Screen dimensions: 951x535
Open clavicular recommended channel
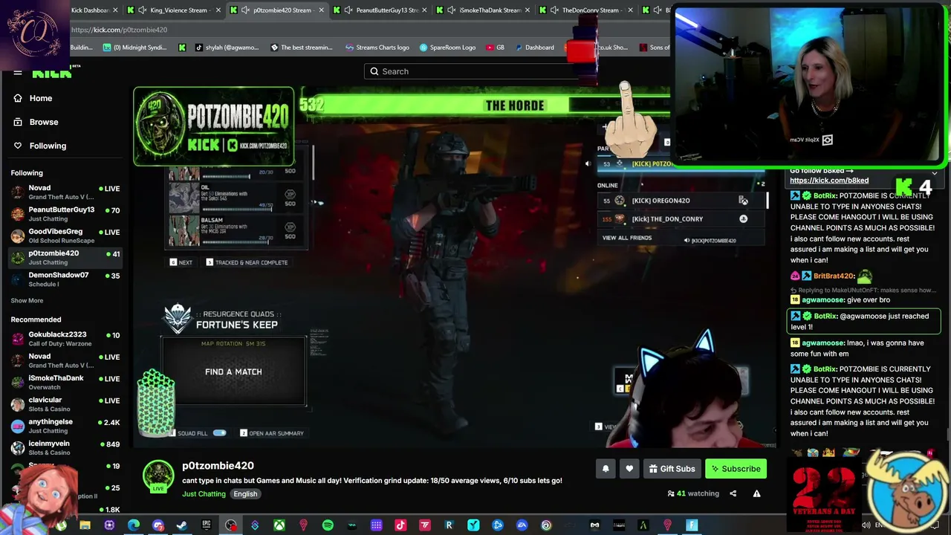(65, 404)
